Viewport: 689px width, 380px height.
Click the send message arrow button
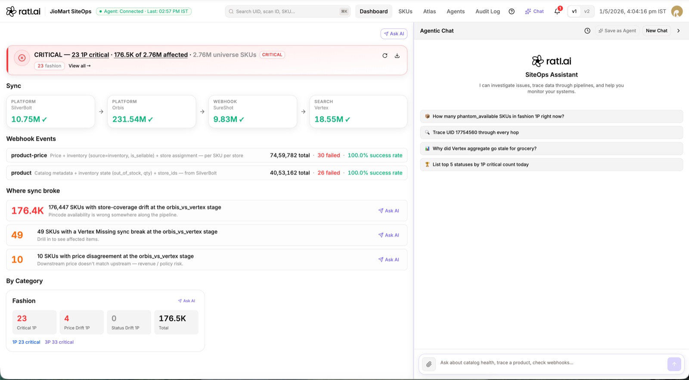[x=674, y=364]
